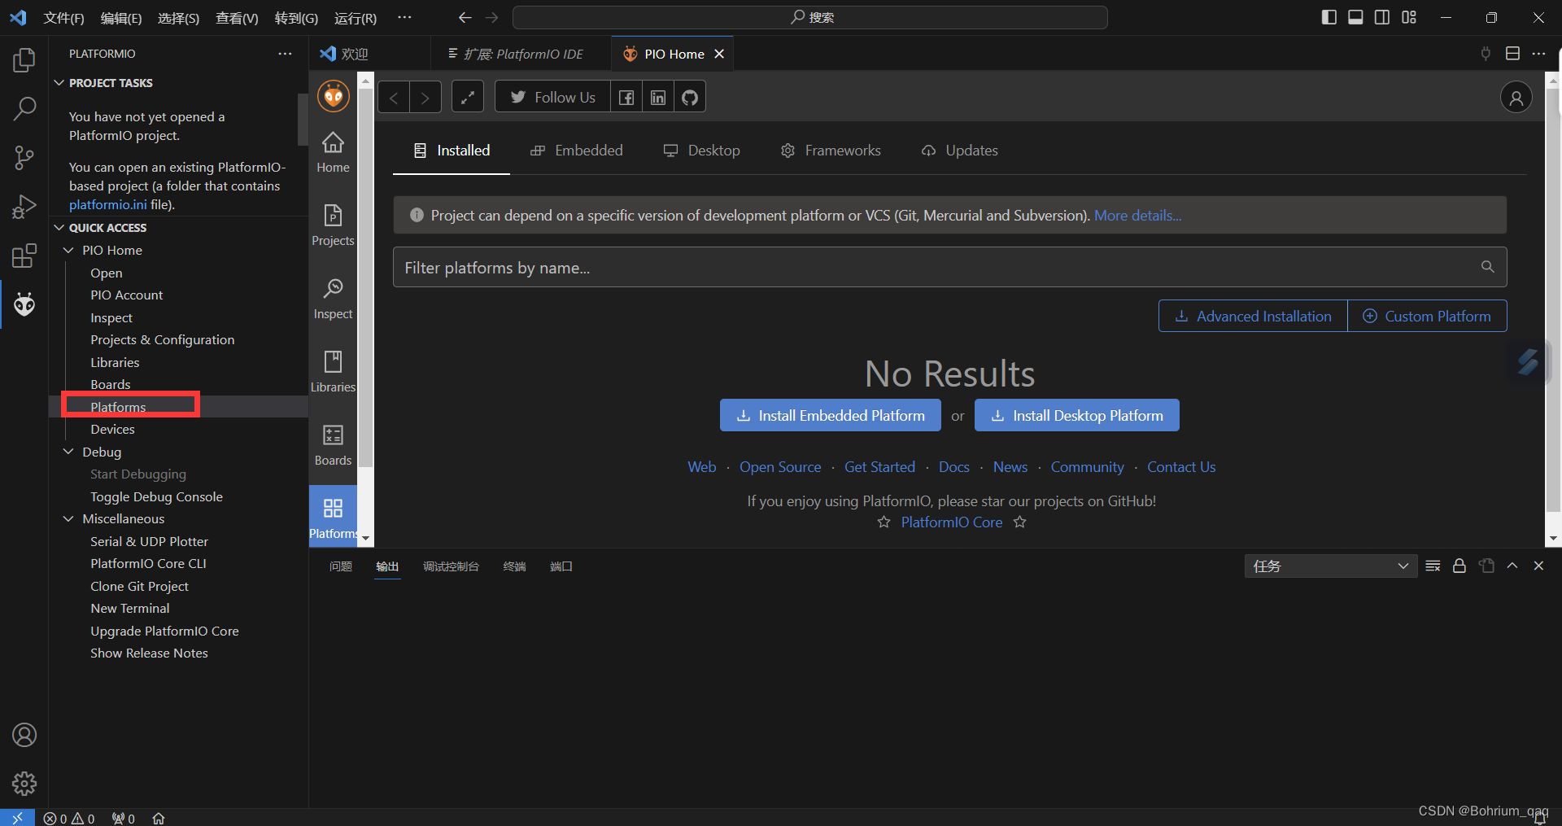Open Boards in PIO Home sidebar
The image size is (1562, 826).
click(333, 445)
